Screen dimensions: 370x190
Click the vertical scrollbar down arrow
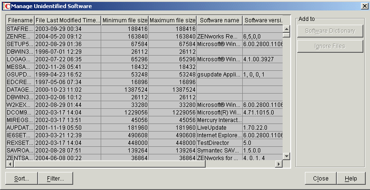click(x=286, y=156)
